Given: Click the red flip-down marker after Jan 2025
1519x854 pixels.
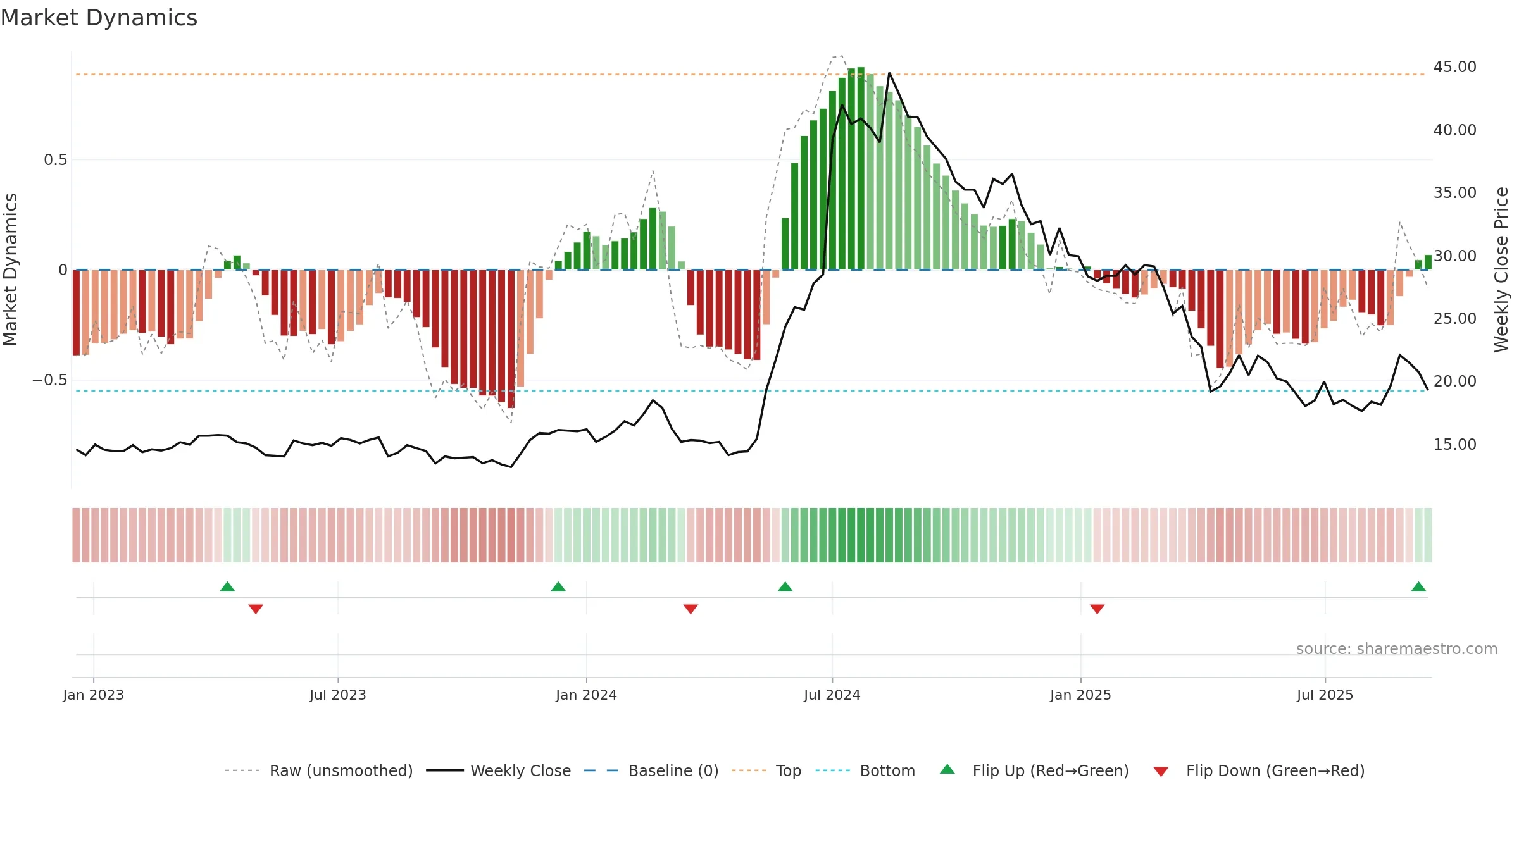Looking at the screenshot, I should (x=1097, y=609).
